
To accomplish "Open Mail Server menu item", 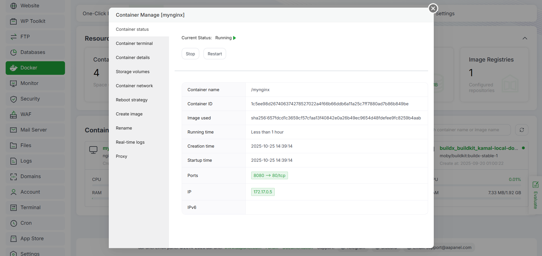I will 35,130.
